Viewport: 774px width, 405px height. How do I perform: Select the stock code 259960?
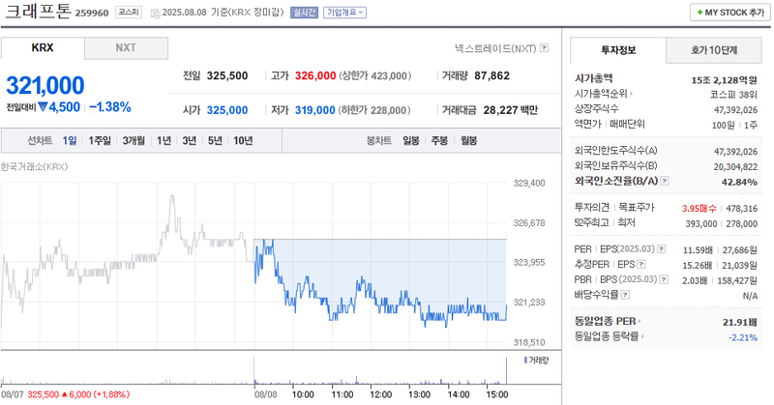[x=92, y=14]
